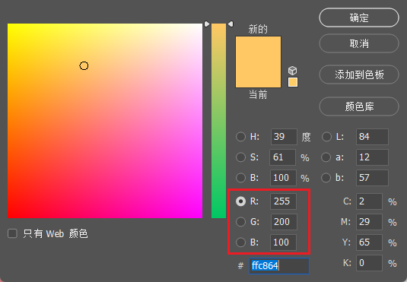Click the G field showing 200
Image resolution: width=407 pixels, height=282 pixels.
coord(284,222)
